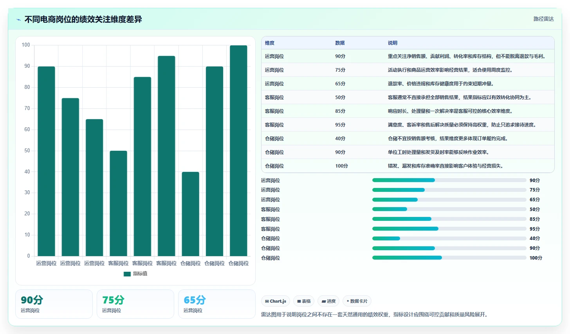Click the 运营岗位 chart bar reaching 65
The image size is (570, 334).
pos(94,188)
